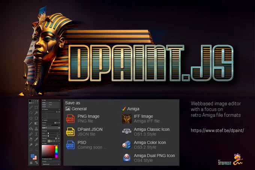This screenshot has width=255, height=170.
Task: Click the Layers Opacity slider
Action: point(51,123)
